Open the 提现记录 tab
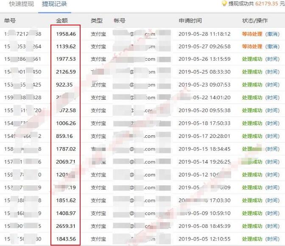The image size is (285, 246). (54, 4)
